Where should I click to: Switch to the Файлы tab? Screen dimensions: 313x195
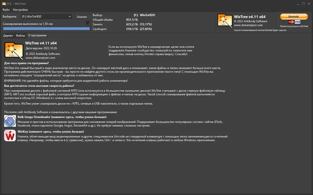21,35
